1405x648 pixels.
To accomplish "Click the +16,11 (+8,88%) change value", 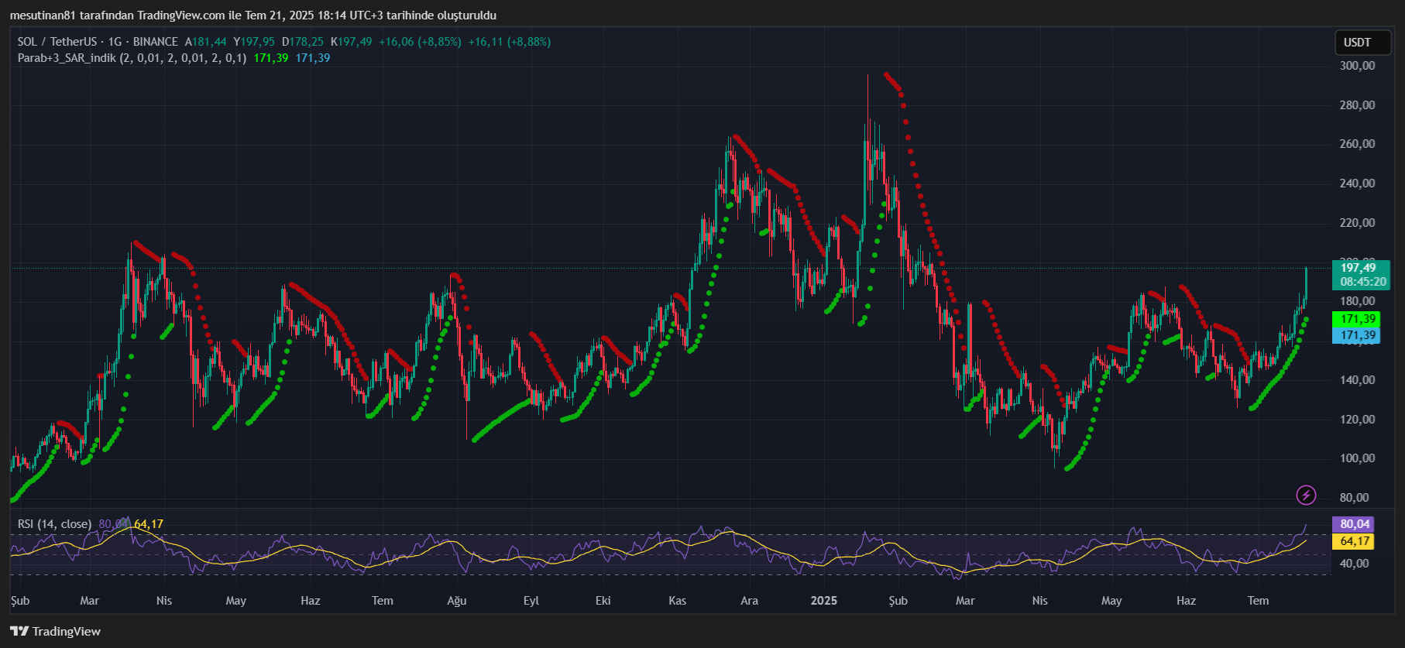I will 510,42.
